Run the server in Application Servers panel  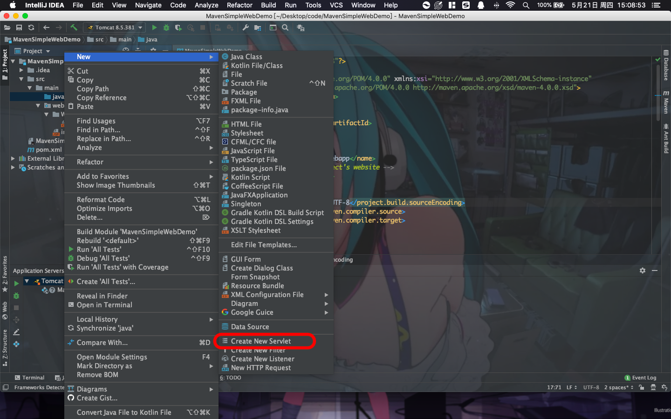(x=16, y=284)
